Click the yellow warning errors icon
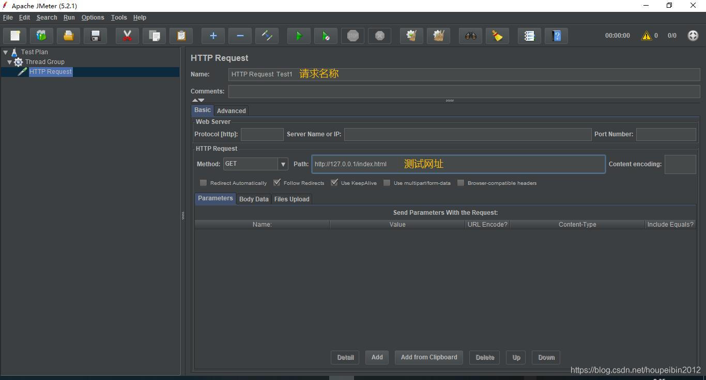 (x=647, y=36)
